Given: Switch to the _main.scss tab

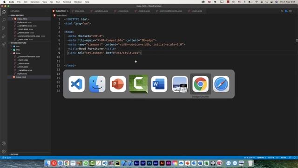Looking at the screenshot, I should pyautogui.click(x=196, y=11).
